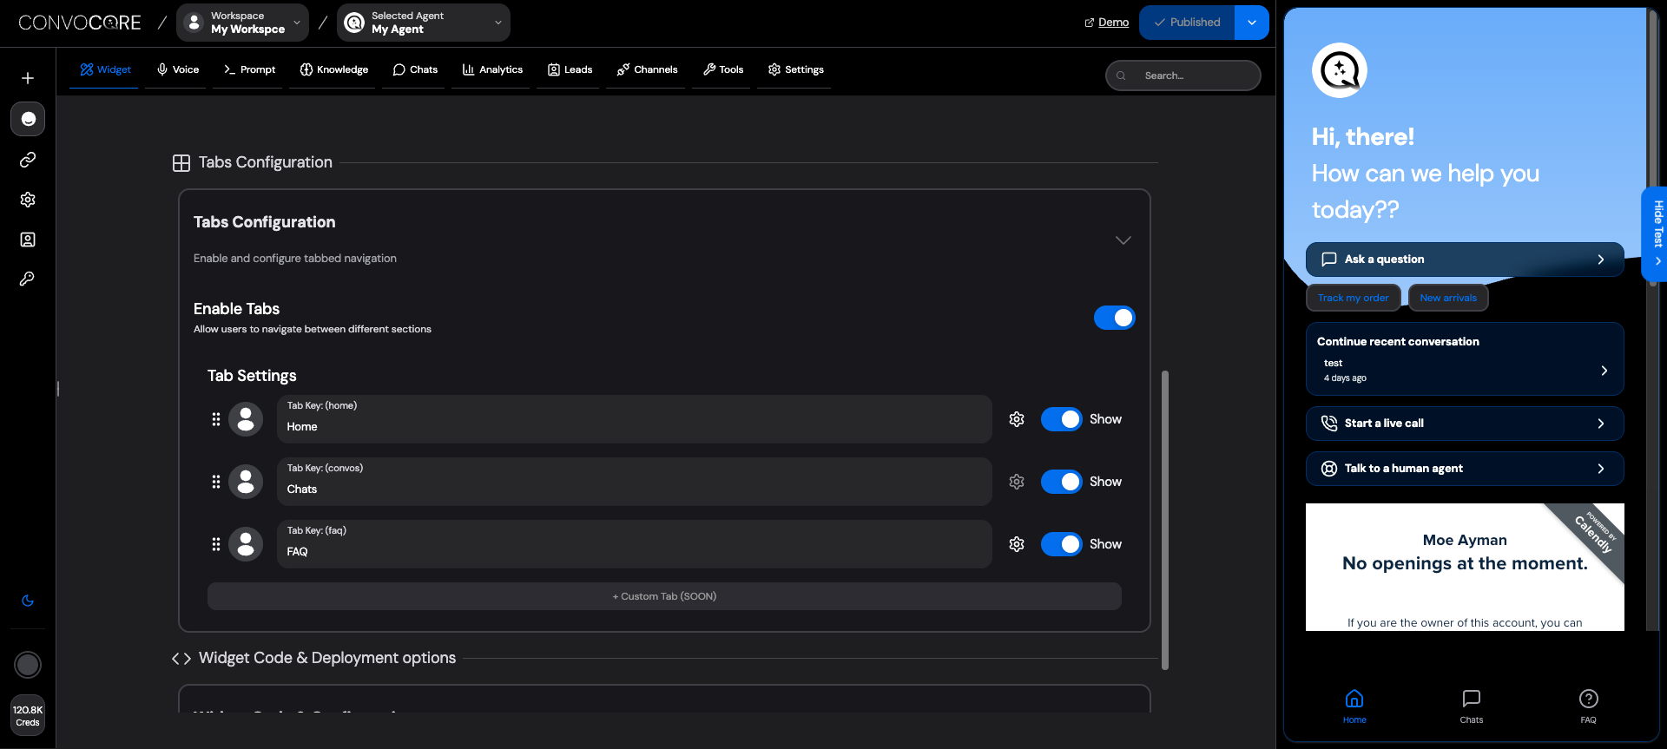Image resolution: width=1667 pixels, height=749 pixels.
Task: Select Chats tab in widget bottom bar
Action: tap(1471, 706)
